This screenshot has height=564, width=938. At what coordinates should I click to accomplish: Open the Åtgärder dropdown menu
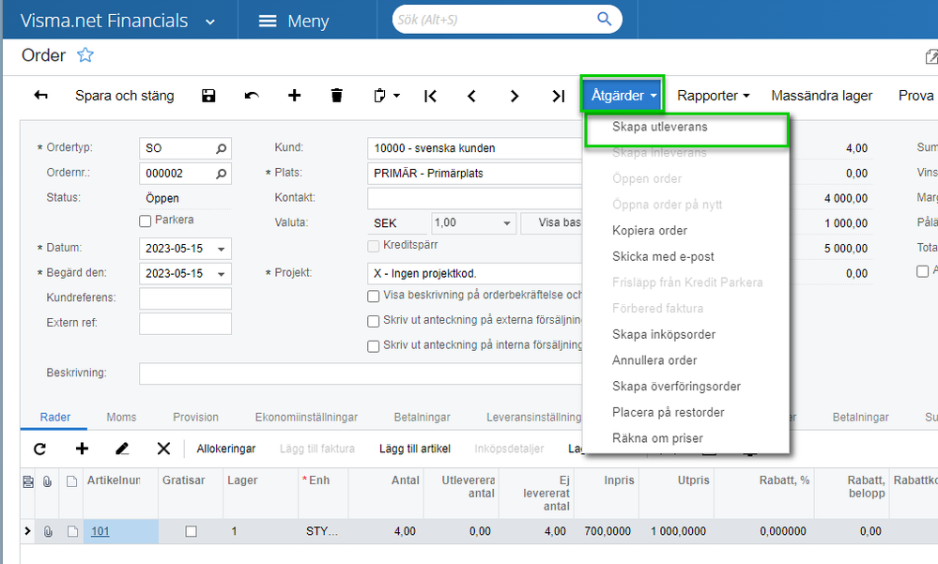[x=623, y=95]
